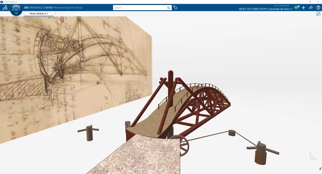Click the 3DS Dassault logo icon
The width and height of the screenshot is (322, 174).
(5, 8)
